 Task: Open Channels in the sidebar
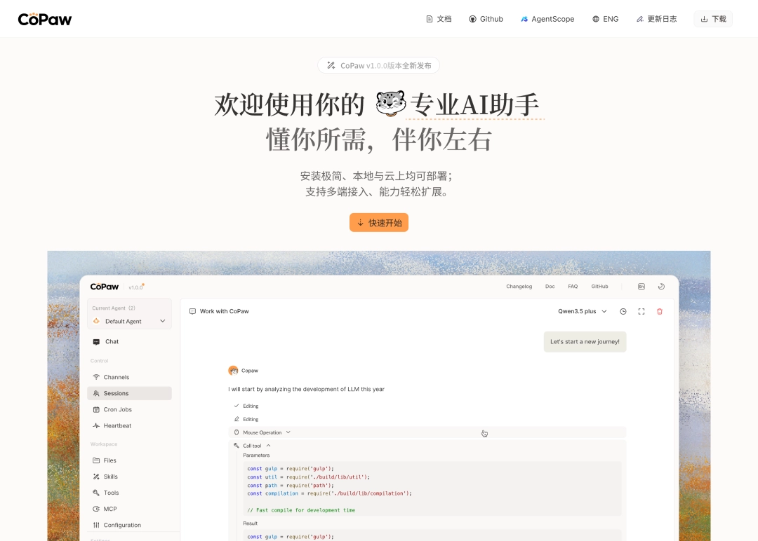pyautogui.click(x=117, y=377)
